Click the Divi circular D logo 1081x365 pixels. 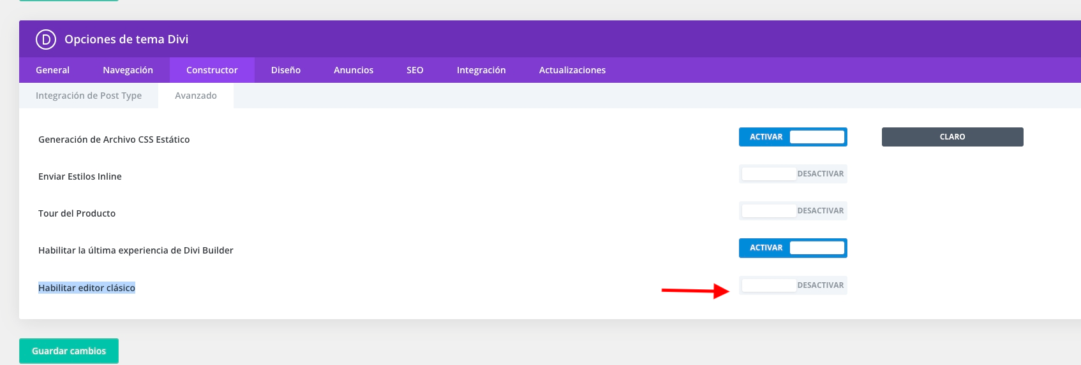point(46,39)
